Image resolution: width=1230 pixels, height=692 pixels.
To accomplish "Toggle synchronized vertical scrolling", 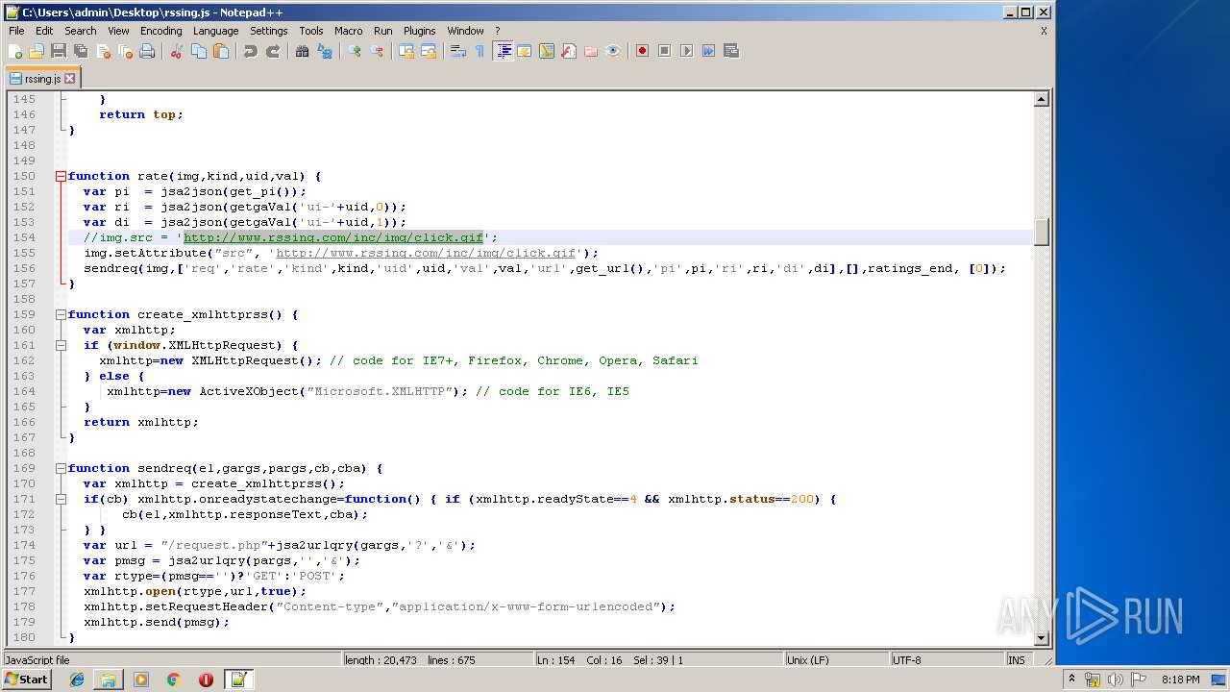I will click(x=406, y=51).
